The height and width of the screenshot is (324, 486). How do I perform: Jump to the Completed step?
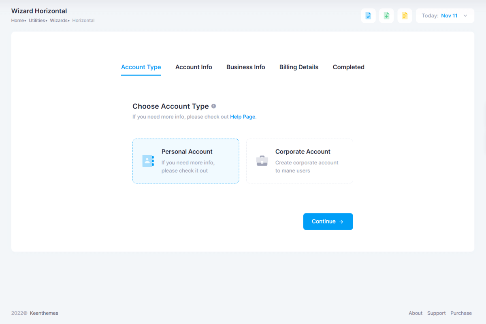(348, 67)
